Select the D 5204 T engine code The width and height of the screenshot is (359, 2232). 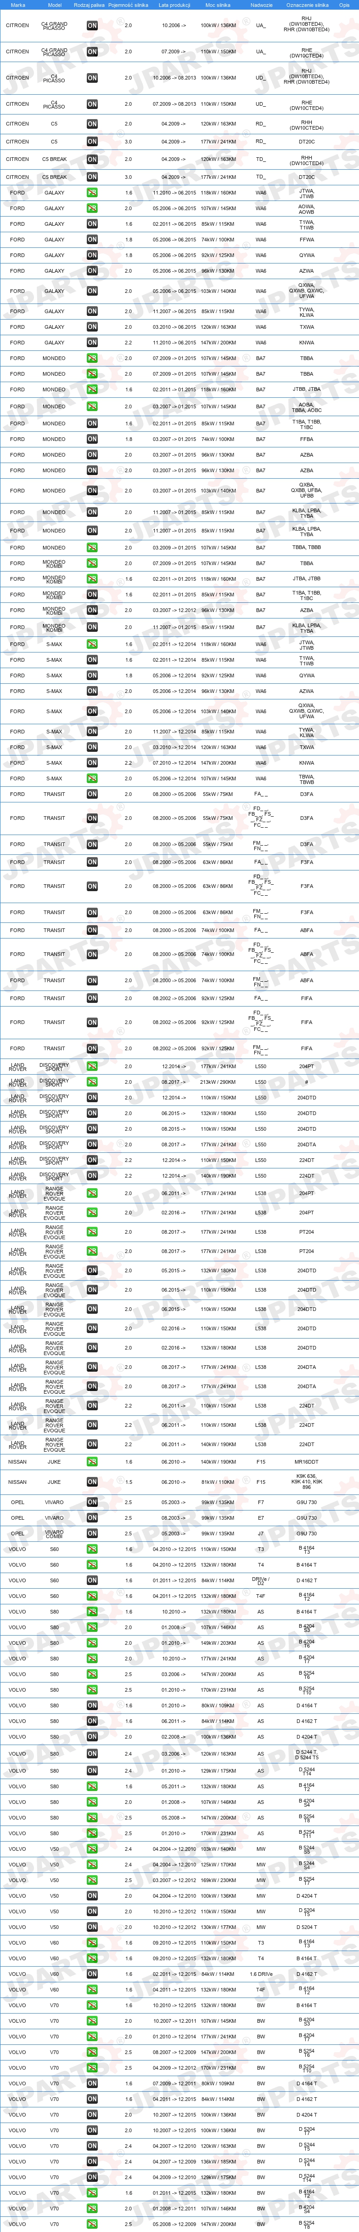click(307, 1928)
